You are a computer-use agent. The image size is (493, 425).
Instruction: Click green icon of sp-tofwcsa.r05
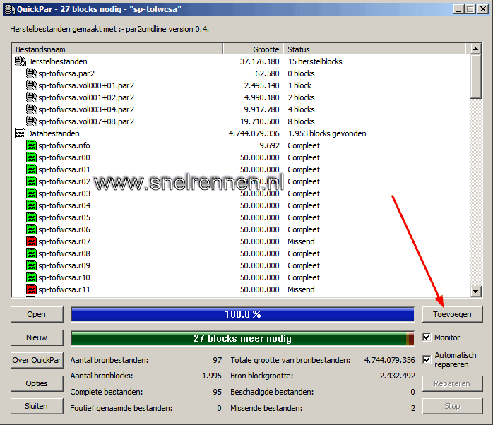pyautogui.click(x=32, y=217)
